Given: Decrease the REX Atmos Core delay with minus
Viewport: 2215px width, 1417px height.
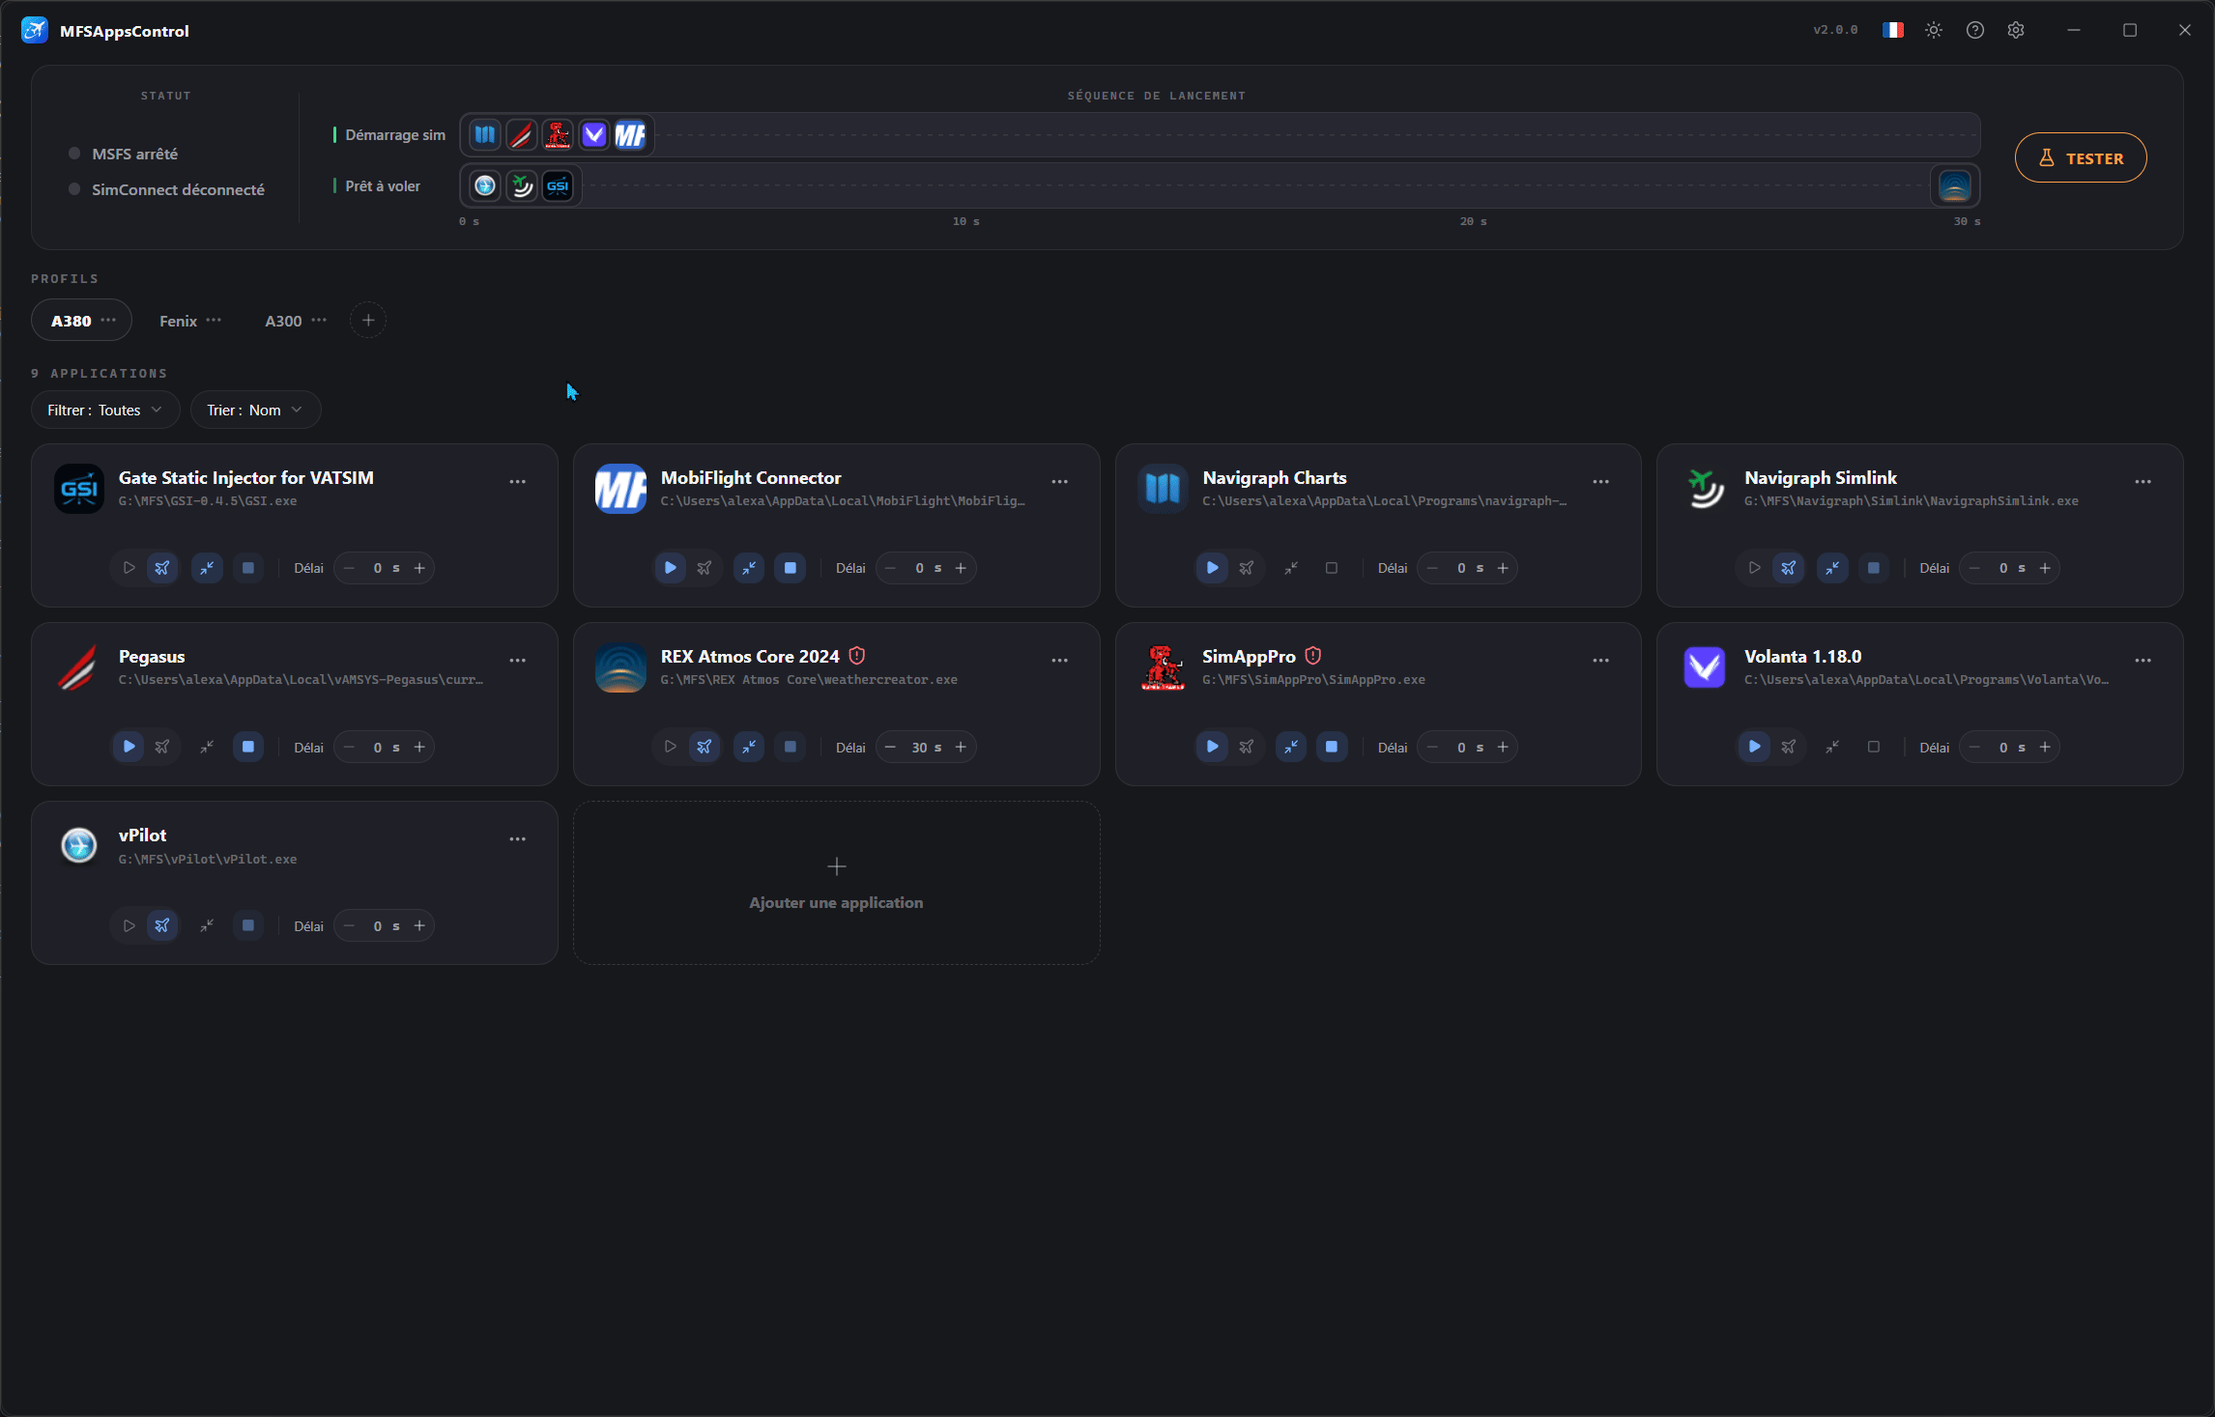Looking at the screenshot, I should (x=890, y=747).
